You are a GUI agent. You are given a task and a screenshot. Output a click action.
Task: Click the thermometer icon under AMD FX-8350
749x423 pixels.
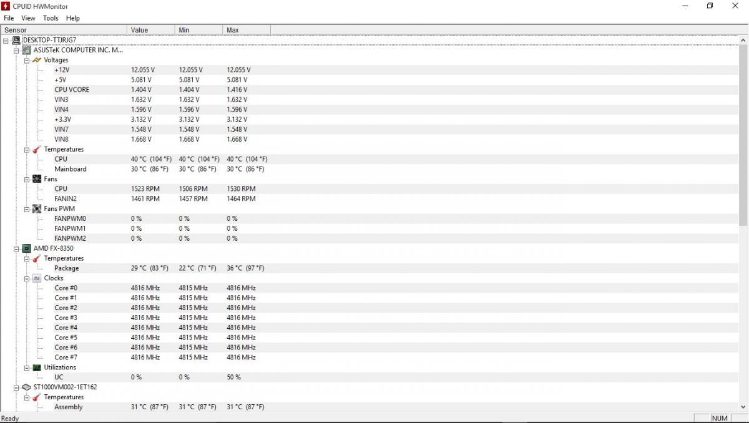point(37,258)
